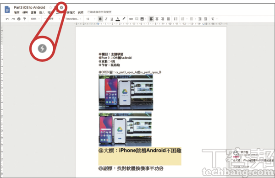Viewport: 275px width, 178px height.
Task: Select the first phones image in the document
Action: tap(126, 92)
